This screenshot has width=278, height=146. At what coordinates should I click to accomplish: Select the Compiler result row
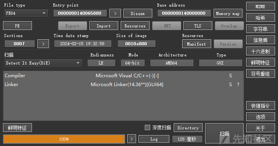124,76
